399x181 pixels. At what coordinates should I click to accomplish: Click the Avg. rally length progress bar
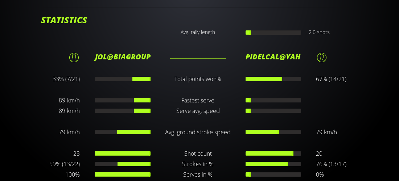(x=273, y=33)
